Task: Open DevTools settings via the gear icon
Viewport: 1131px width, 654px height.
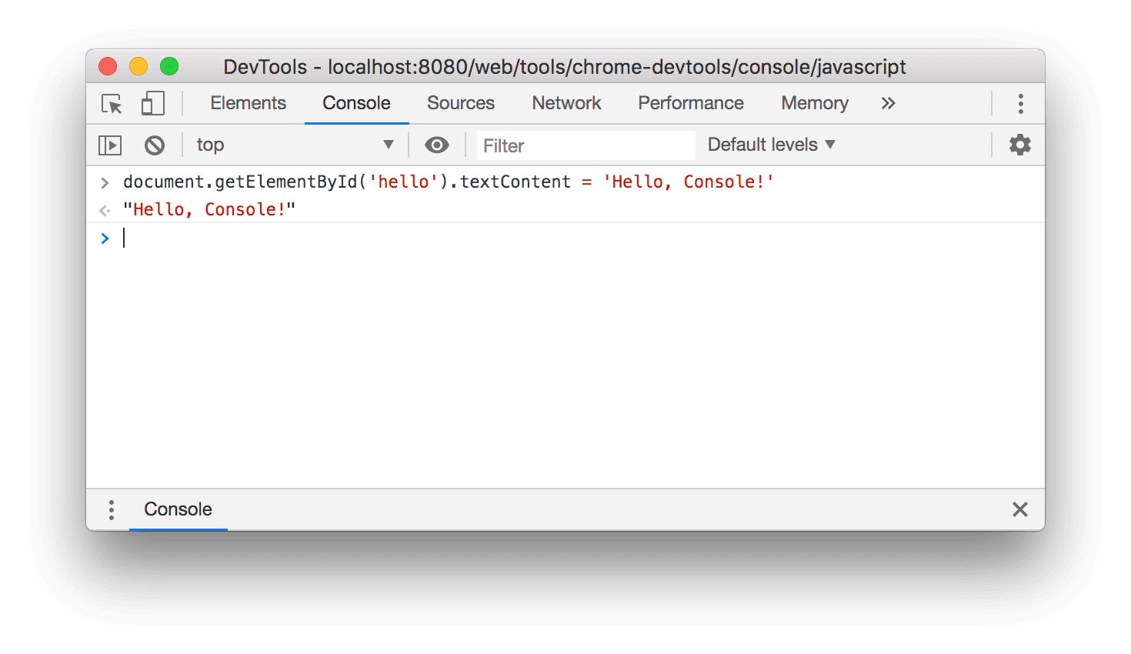Action: tap(1020, 144)
